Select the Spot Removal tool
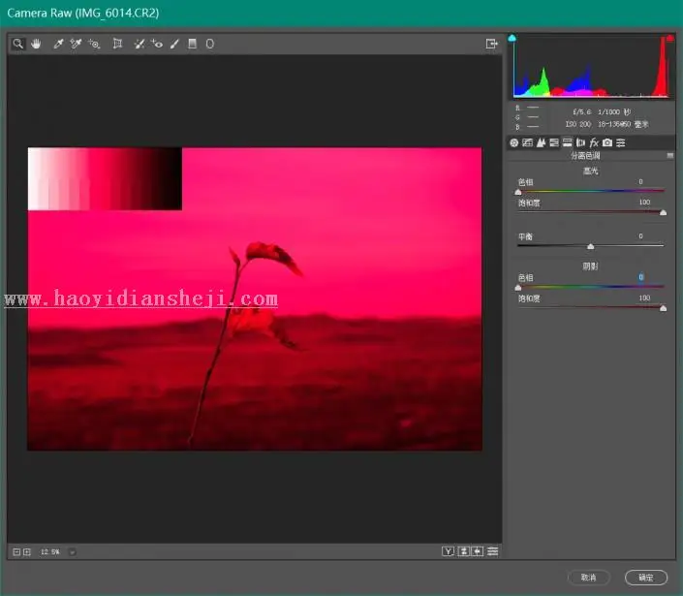The height and width of the screenshot is (596, 683). coord(139,44)
